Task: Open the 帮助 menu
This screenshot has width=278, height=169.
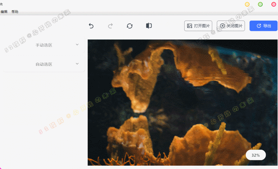Action: tap(15, 12)
